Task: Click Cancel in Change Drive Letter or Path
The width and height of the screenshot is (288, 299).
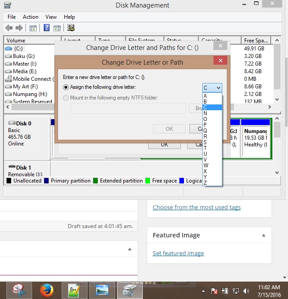Action: pyautogui.click(x=196, y=129)
